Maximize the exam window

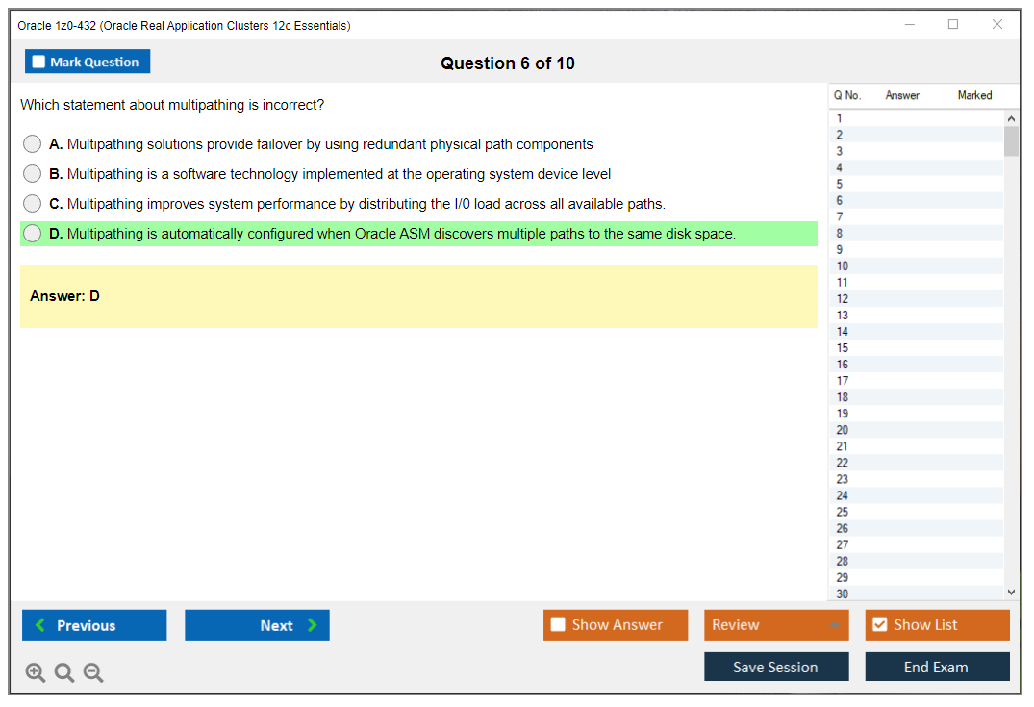pyautogui.click(x=953, y=25)
